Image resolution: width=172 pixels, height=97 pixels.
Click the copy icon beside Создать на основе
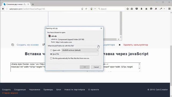[13, 45]
